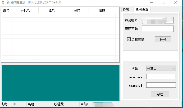The width and height of the screenshot is (183, 108).
Task: Click the 当前IP status bar label
Action: coord(85,104)
